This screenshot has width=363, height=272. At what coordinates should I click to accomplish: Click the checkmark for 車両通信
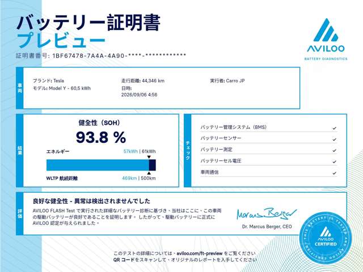[334, 173]
